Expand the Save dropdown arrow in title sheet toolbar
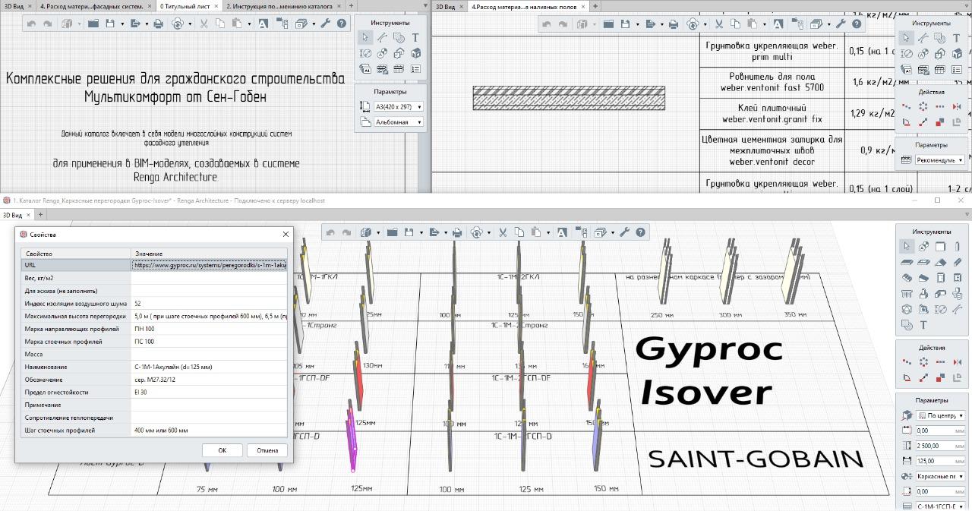The width and height of the screenshot is (972, 511). [121, 24]
